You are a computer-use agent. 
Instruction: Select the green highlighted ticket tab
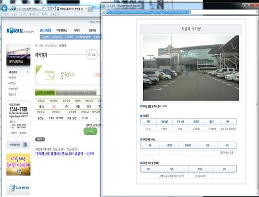(45, 93)
